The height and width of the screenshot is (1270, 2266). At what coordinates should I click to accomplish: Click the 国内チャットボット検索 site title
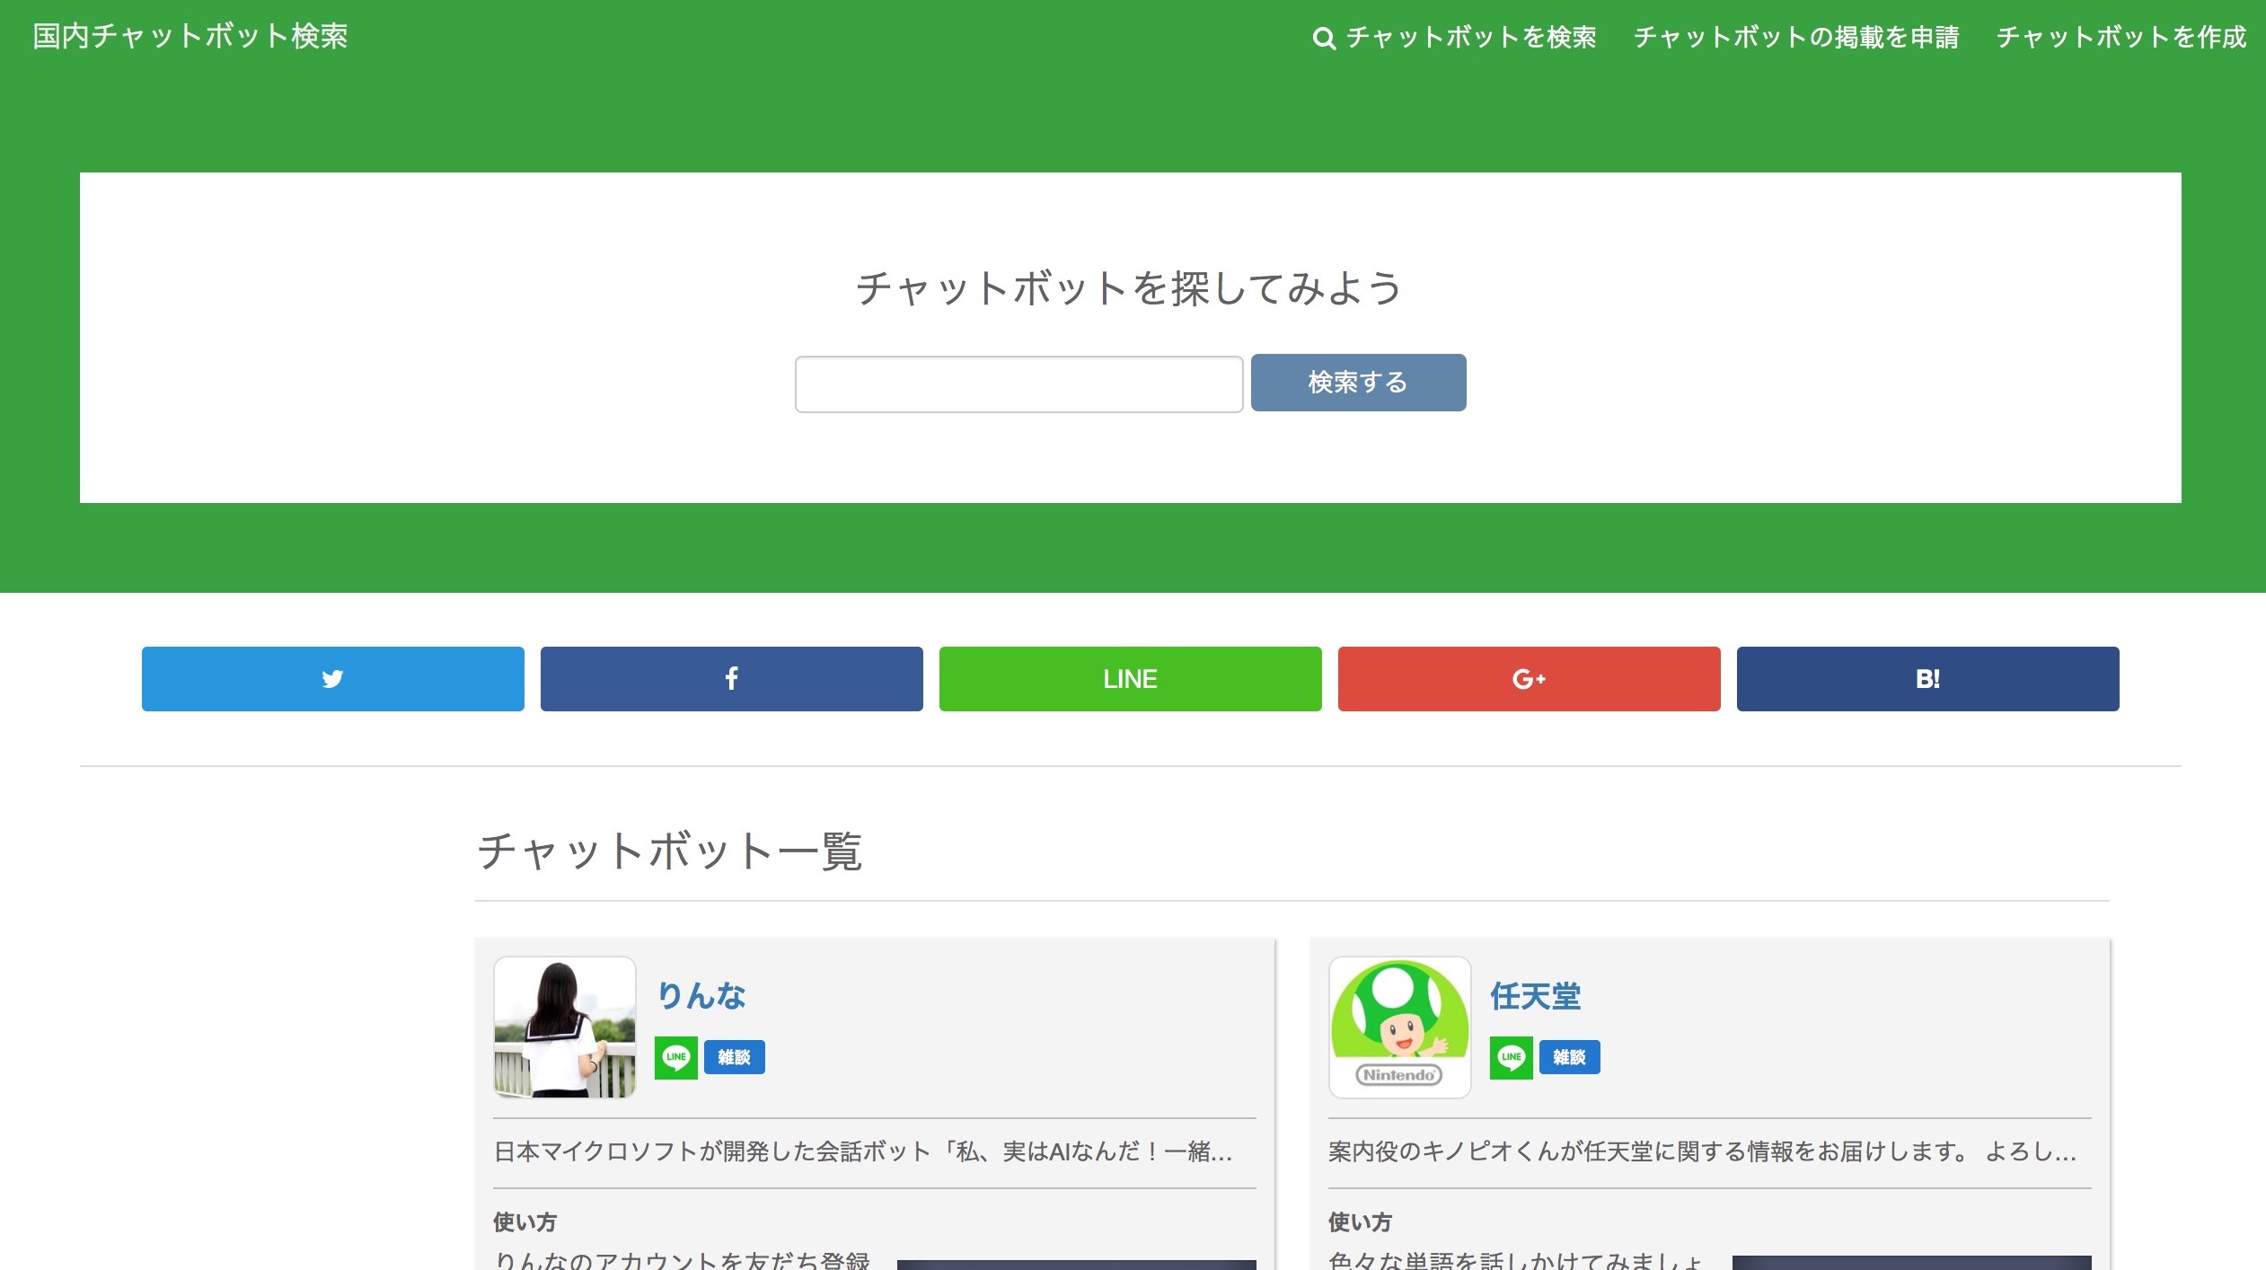tap(190, 36)
